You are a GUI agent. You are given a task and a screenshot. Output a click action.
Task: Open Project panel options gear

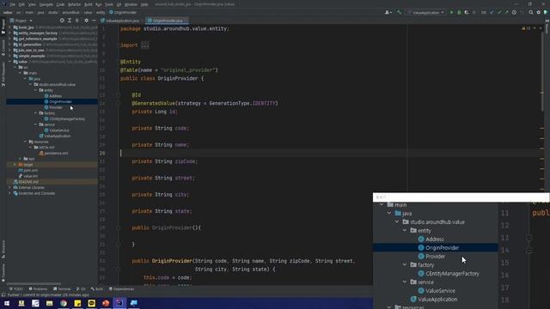(x=86, y=21)
